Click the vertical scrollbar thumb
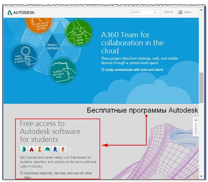The height and width of the screenshot is (182, 208). click(201, 88)
